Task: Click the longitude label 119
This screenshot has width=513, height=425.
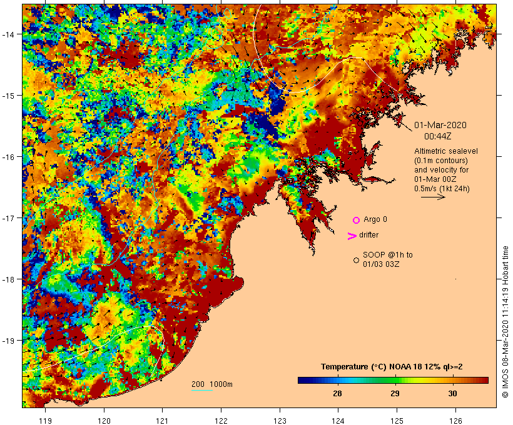Action: coord(45,421)
